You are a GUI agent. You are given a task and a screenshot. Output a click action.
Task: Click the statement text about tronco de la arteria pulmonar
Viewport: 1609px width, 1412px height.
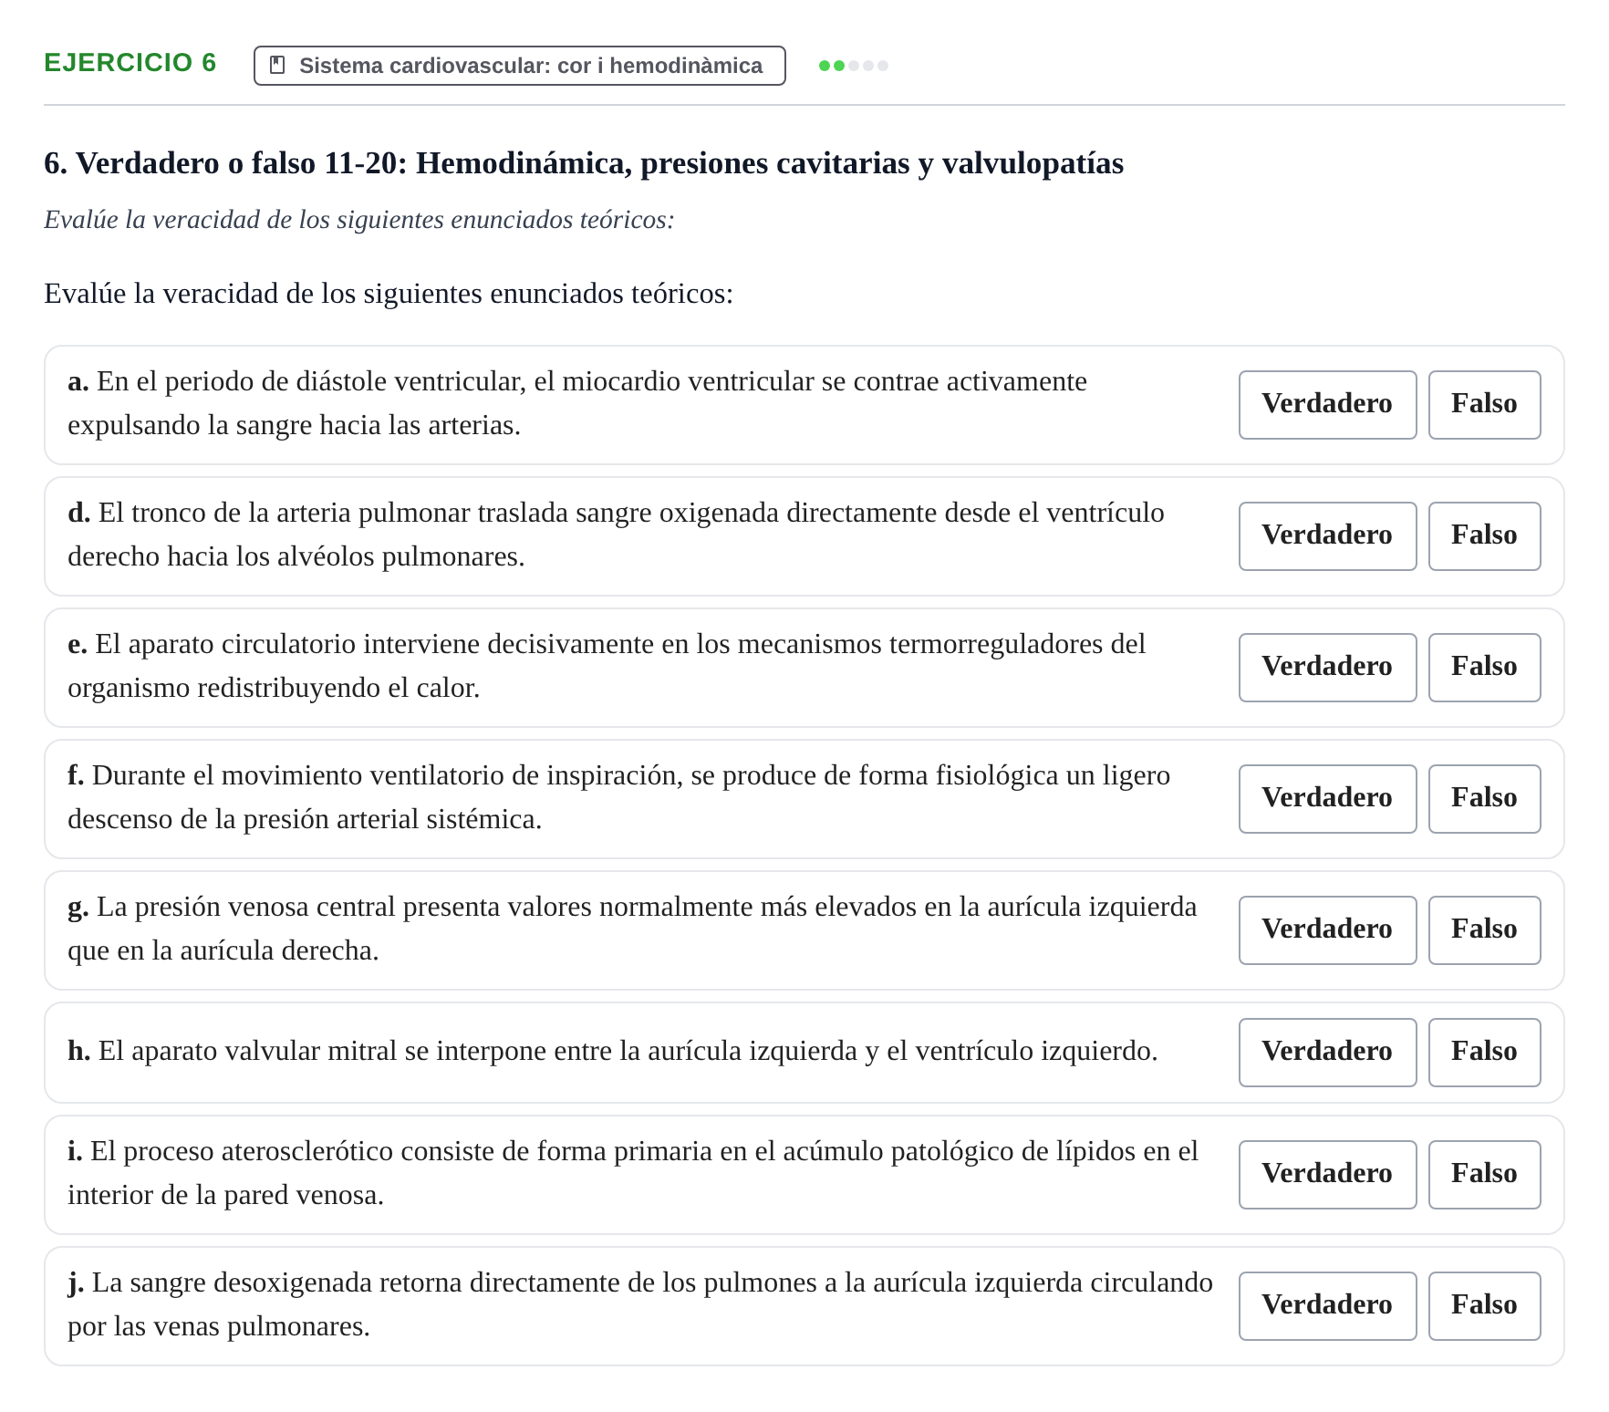616,535
